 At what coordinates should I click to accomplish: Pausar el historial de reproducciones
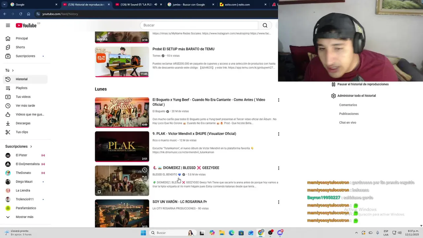[x=360, y=84]
